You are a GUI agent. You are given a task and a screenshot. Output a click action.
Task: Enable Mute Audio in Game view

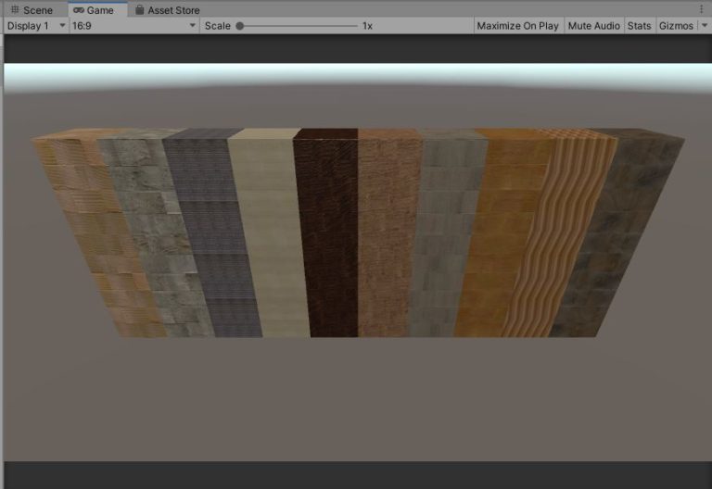tap(593, 26)
